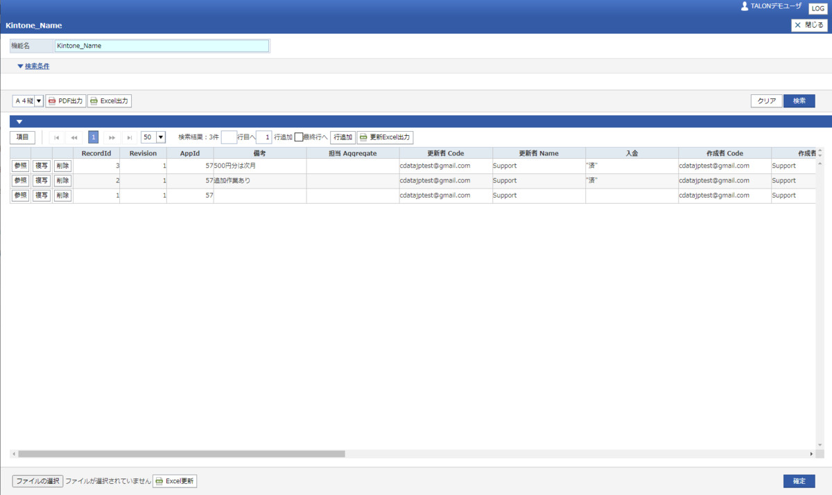Select page 1 in pagination
Screen dimensions: 832x495
coord(93,137)
